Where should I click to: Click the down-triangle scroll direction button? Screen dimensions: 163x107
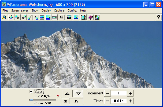78,94
